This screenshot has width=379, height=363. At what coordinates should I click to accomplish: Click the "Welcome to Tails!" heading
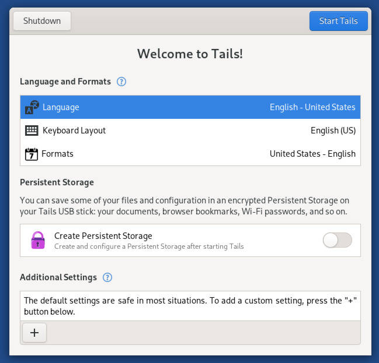point(190,54)
